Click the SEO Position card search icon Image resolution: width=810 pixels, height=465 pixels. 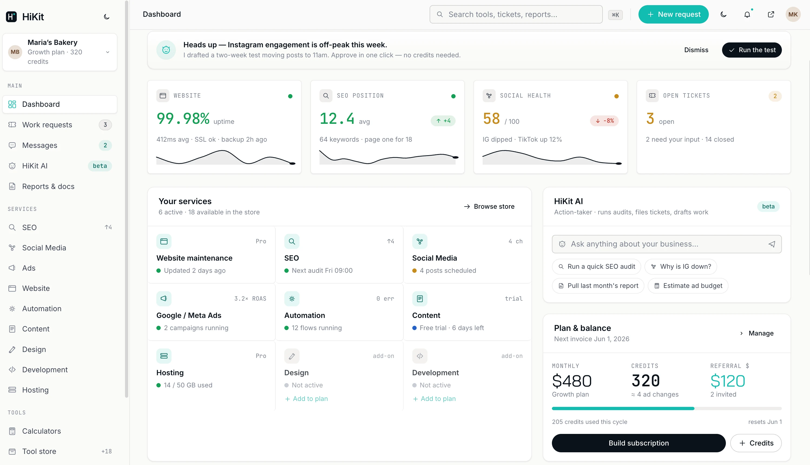(x=326, y=95)
